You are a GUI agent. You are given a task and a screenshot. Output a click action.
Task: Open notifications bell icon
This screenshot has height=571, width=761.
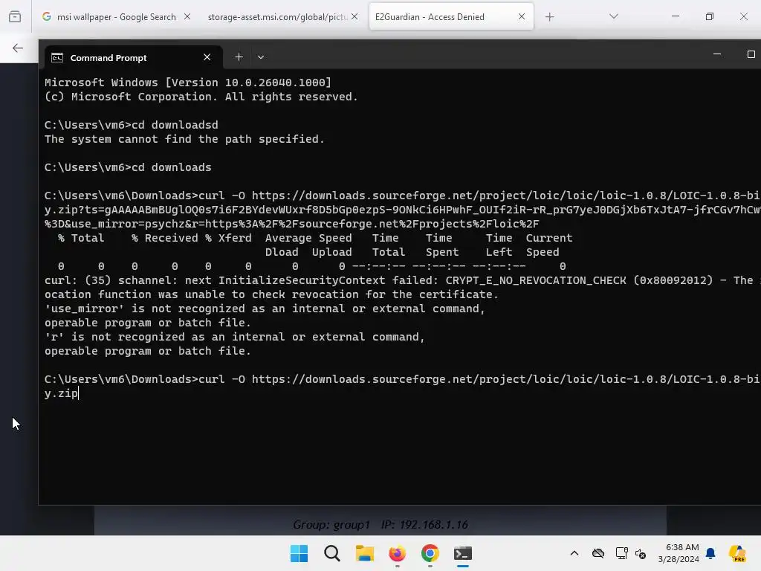coord(710,553)
